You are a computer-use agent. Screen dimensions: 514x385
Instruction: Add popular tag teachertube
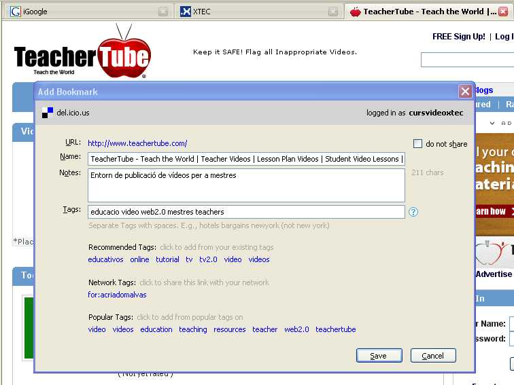click(336, 329)
